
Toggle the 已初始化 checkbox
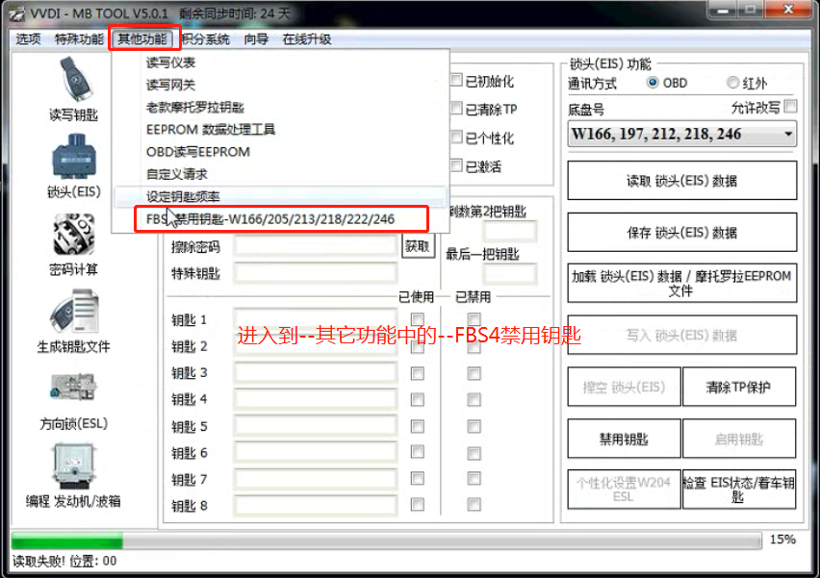pyautogui.click(x=456, y=82)
